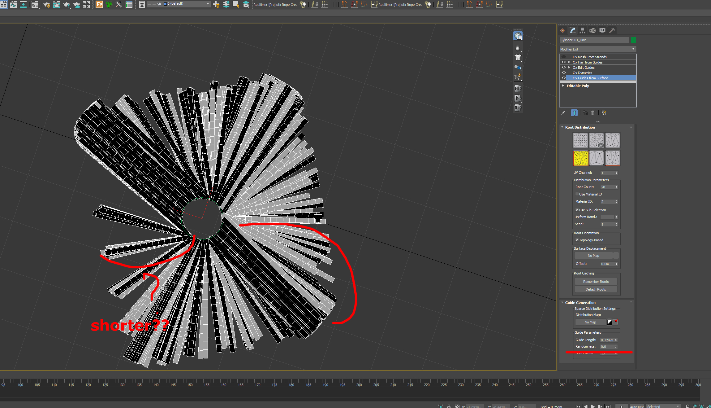Viewport: 711px width, 408px height.
Task: Click Remove modifier trash icon
Action: coord(593,113)
